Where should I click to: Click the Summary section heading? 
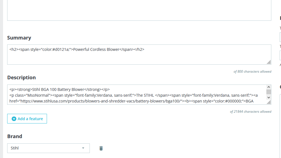(19, 38)
